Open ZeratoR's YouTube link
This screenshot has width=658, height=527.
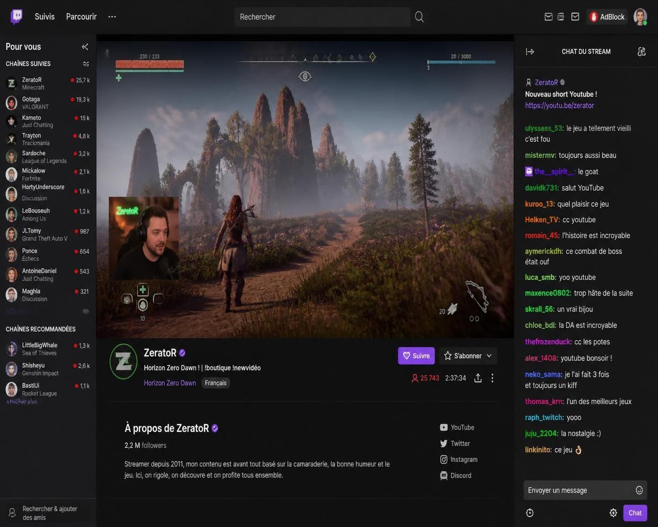pos(457,427)
